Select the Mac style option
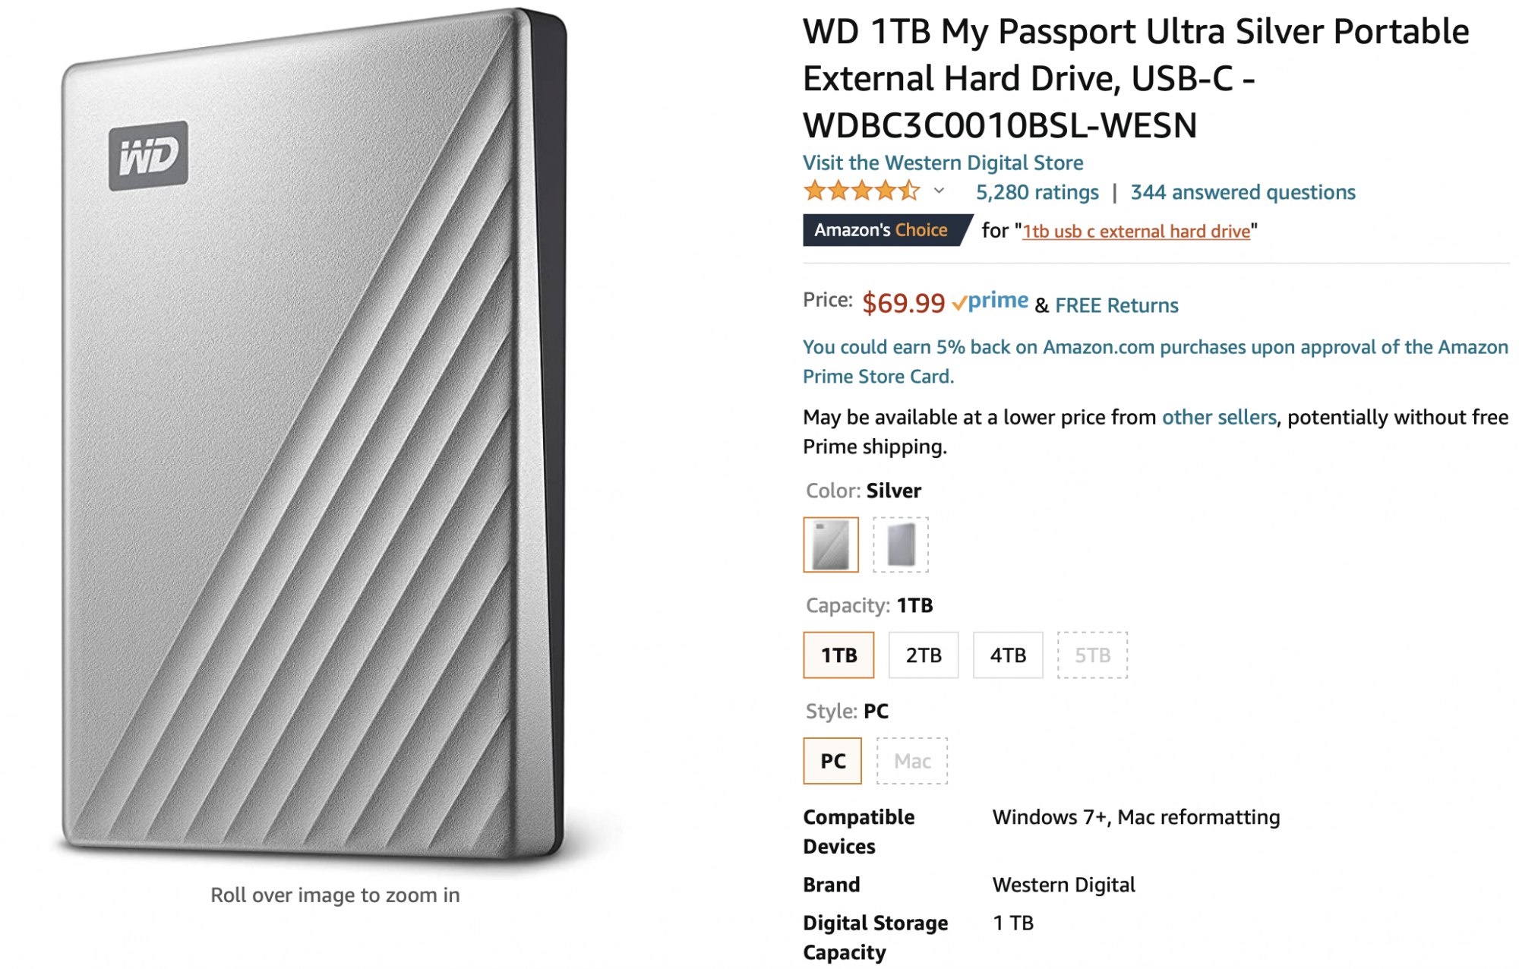This screenshot has width=1519, height=969. (x=912, y=761)
